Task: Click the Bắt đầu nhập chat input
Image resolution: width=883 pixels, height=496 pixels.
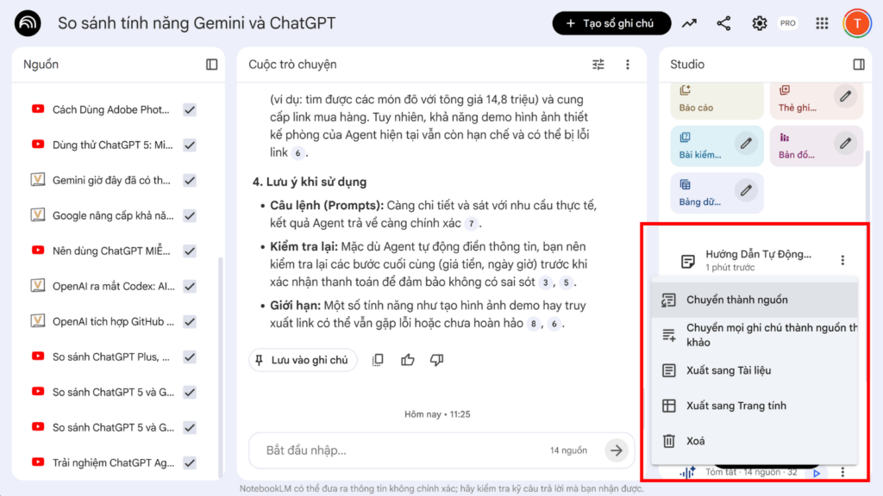Action: click(x=397, y=450)
